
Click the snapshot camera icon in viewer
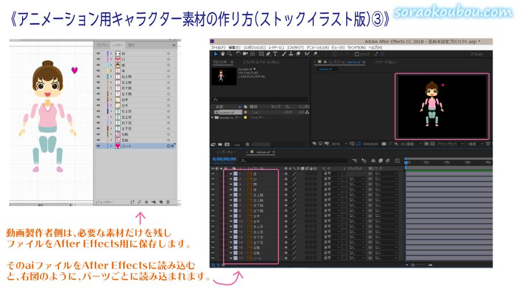(384, 144)
